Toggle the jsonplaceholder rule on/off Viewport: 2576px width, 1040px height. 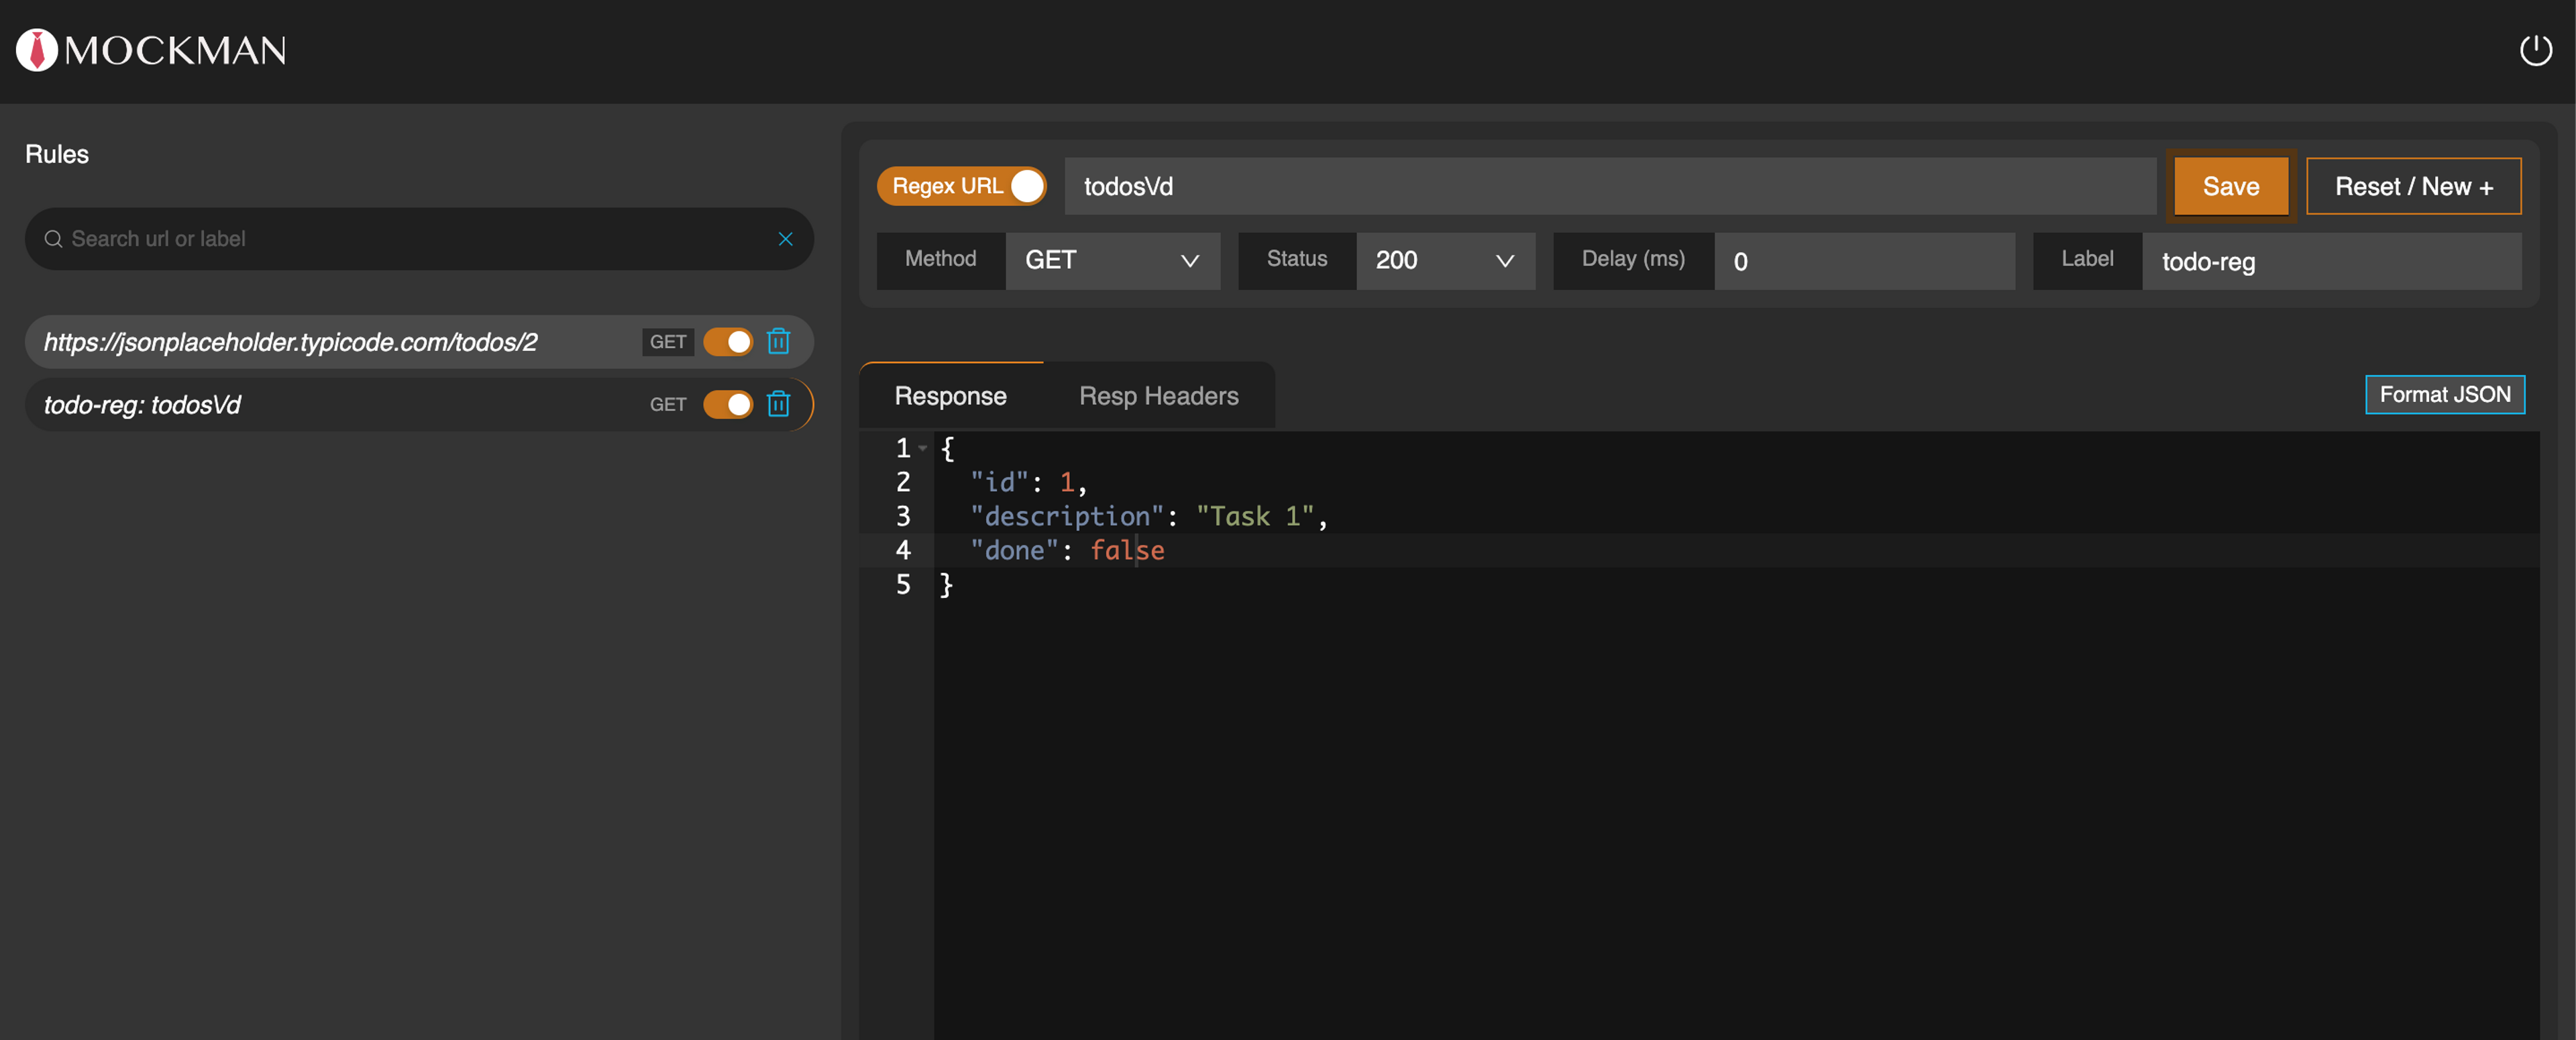pyautogui.click(x=729, y=342)
